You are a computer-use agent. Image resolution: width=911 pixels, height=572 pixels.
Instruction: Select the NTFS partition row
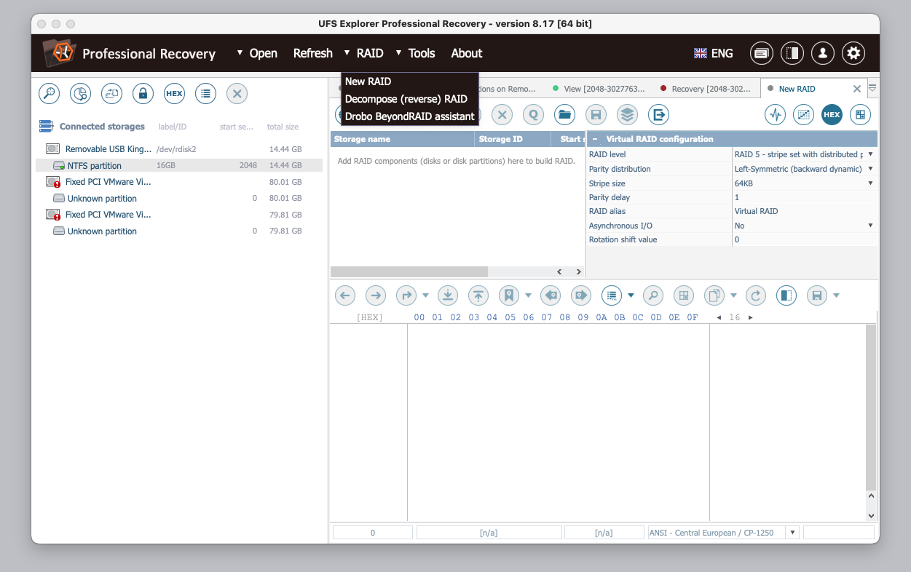(179, 166)
